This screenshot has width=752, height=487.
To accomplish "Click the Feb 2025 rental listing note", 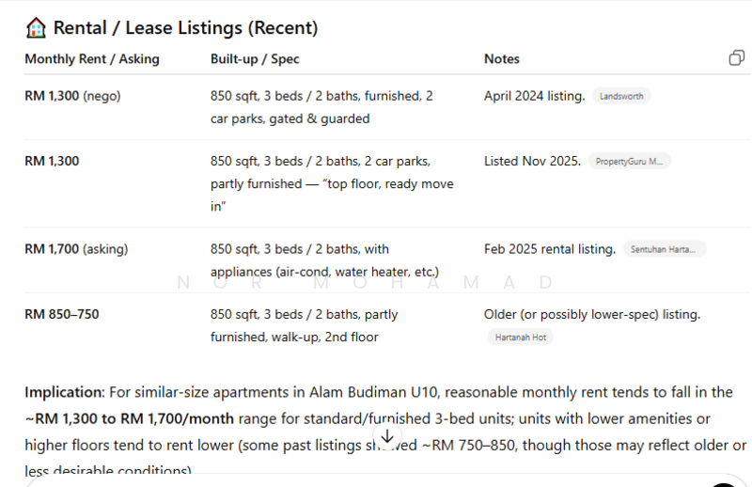I will pyautogui.click(x=549, y=249).
